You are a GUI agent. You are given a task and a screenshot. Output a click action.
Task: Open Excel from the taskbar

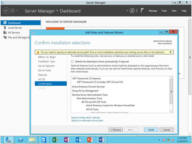55,140
